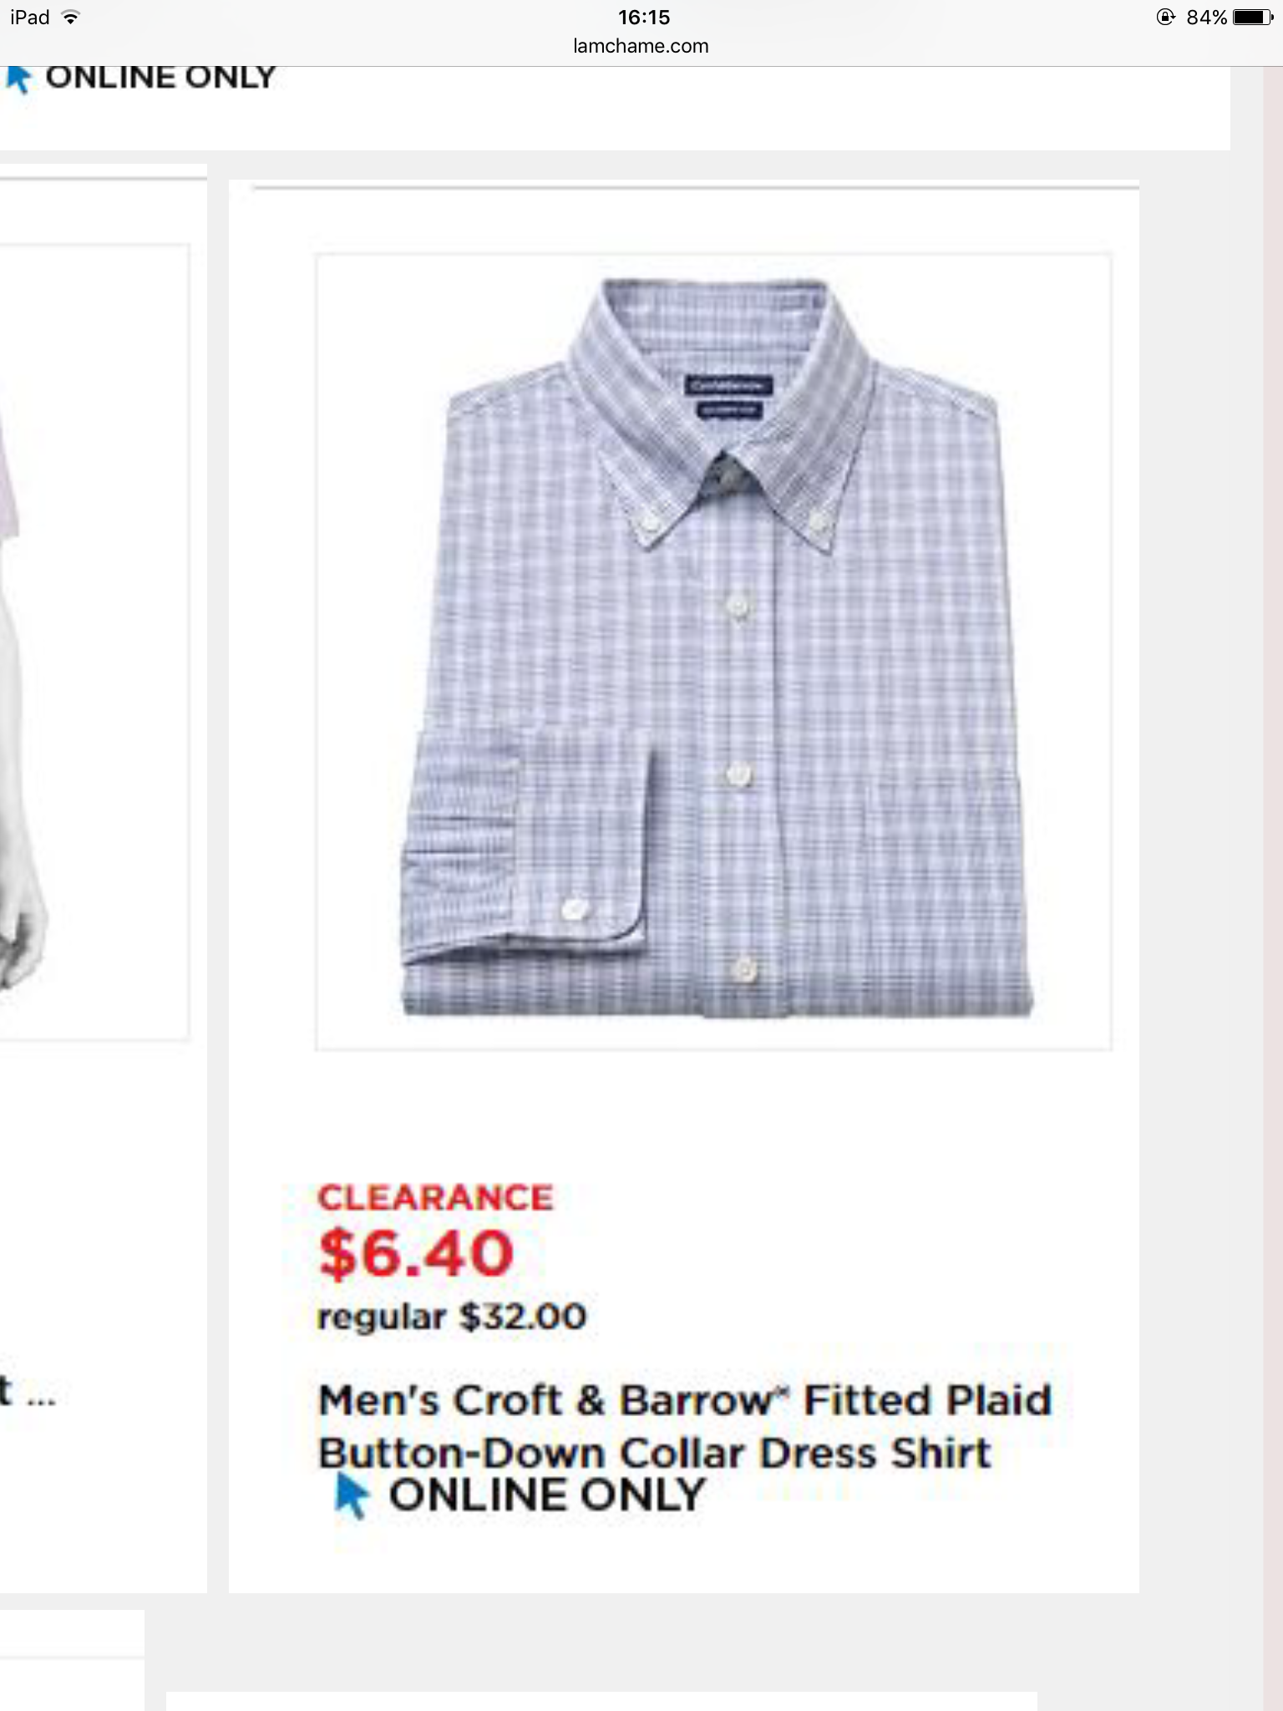Click the red CLEARANCE label
This screenshot has height=1711, width=1283.
435,1198
